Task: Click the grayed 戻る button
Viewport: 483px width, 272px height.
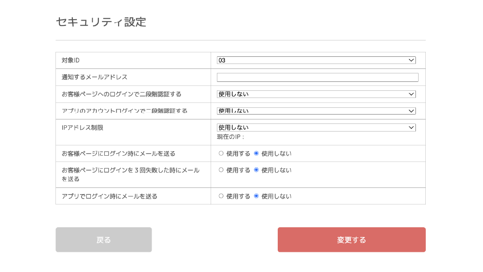Action: (x=103, y=239)
